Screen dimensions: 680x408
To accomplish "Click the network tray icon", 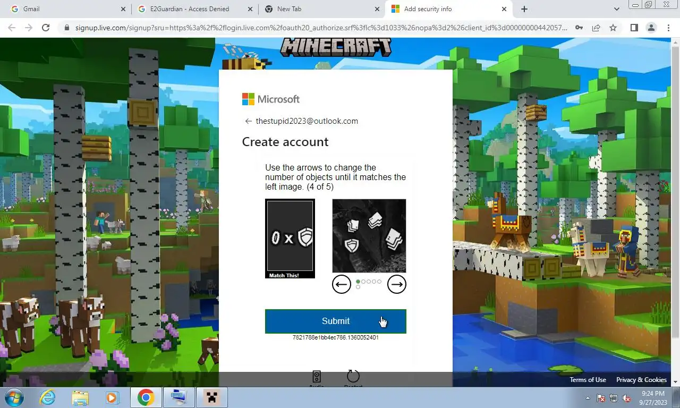I will (x=614, y=398).
